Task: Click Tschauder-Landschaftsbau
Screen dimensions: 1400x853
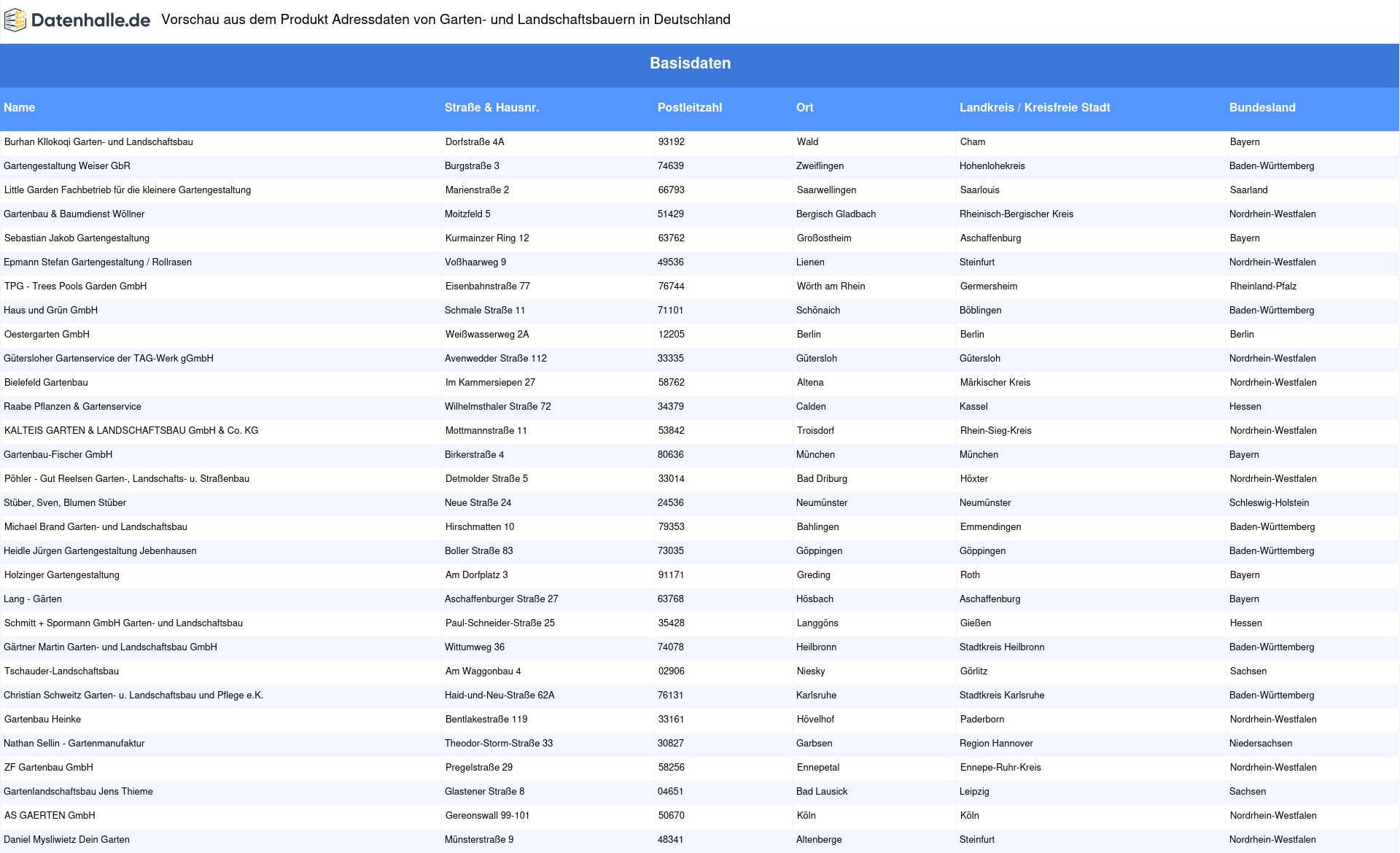Action: (61, 671)
